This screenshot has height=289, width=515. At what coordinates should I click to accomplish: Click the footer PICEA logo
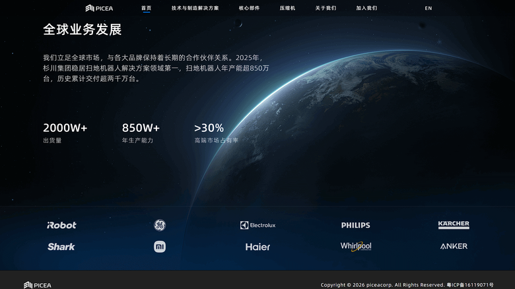coord(38,285)
